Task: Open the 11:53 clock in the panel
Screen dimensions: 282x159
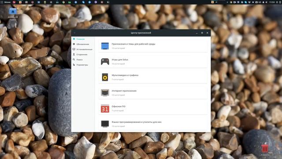Action: pos(272,2)
